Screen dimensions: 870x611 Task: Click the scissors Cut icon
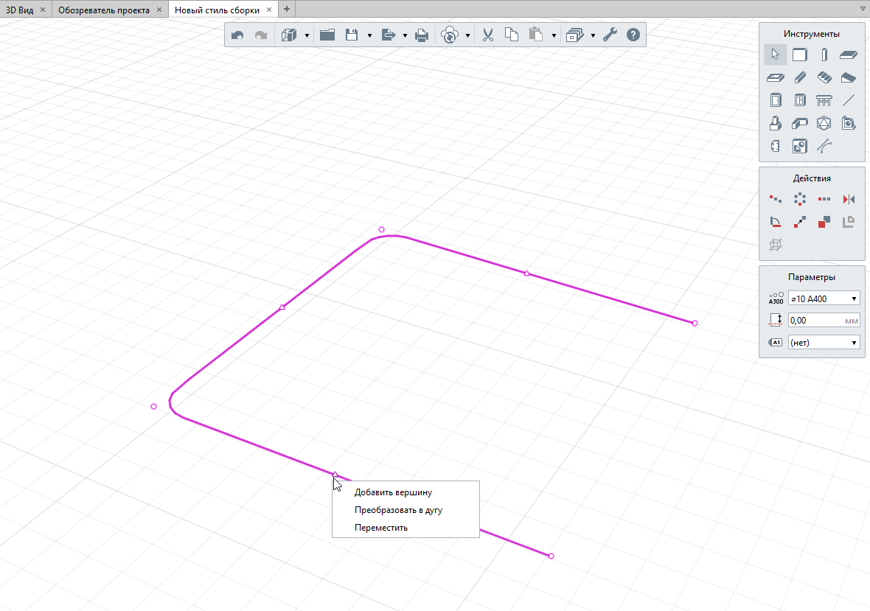(487, 35)
